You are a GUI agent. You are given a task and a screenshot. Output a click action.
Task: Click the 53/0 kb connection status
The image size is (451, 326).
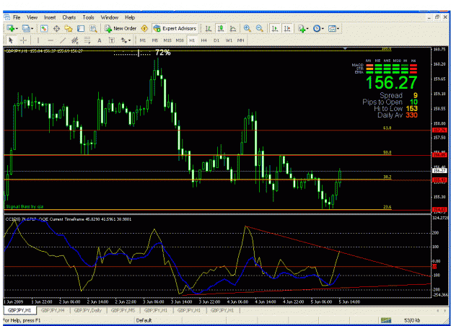point(412,320)
